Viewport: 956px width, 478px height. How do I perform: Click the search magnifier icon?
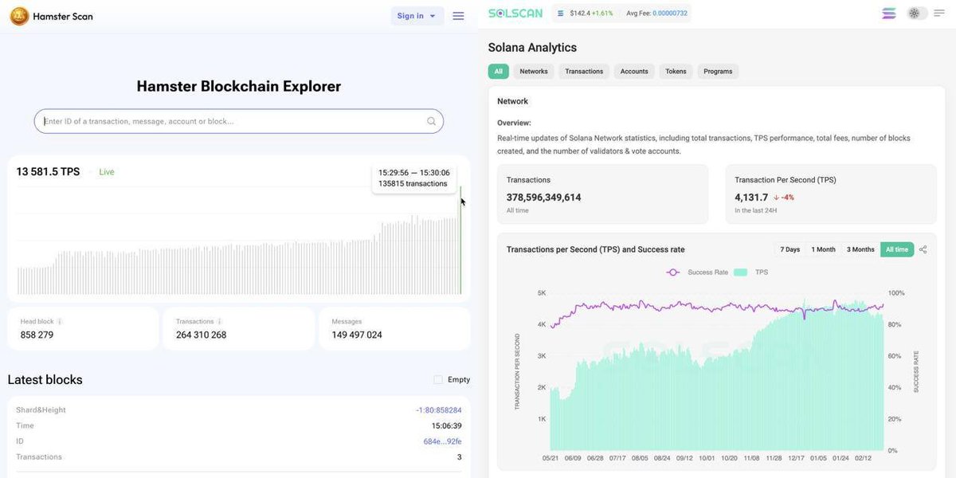tap(431, 121)
